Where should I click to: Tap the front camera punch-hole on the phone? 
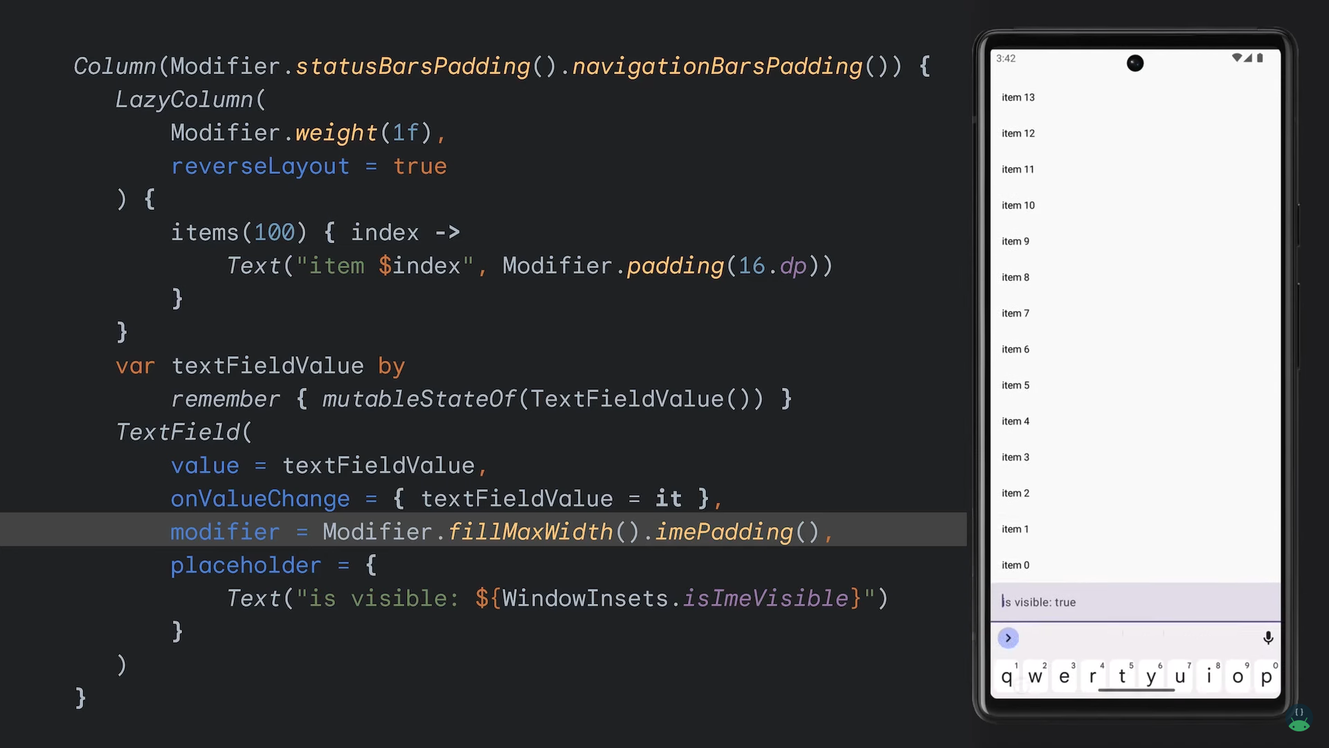click(x=1135, y=63)
